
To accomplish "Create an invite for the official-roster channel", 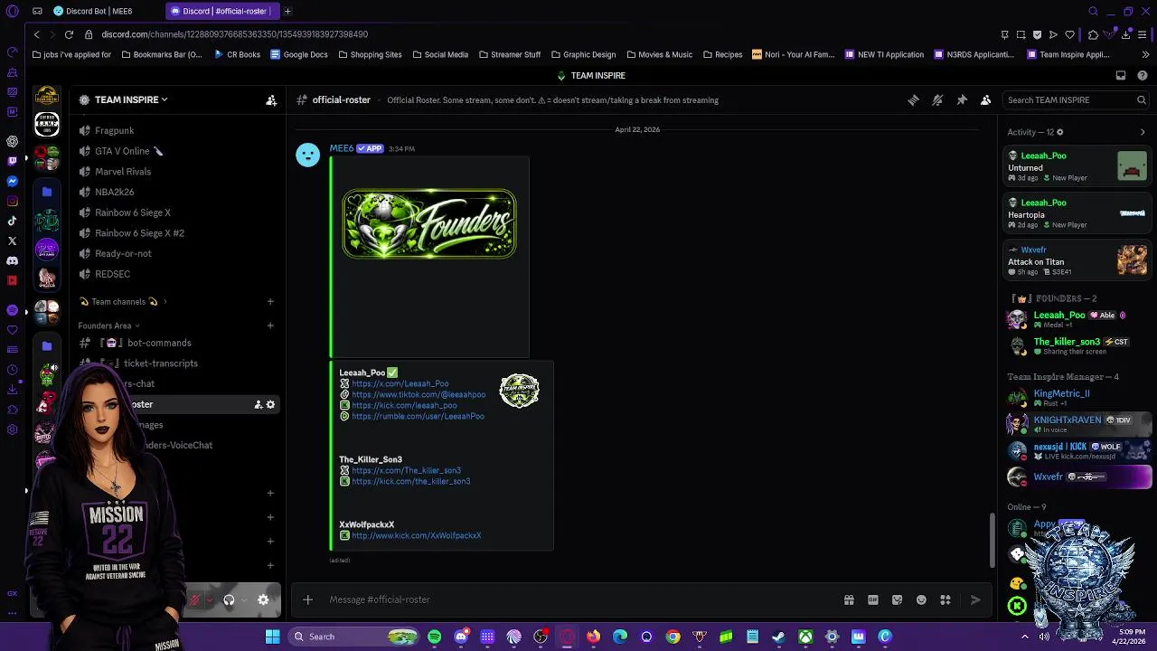I will click(258, 405).
